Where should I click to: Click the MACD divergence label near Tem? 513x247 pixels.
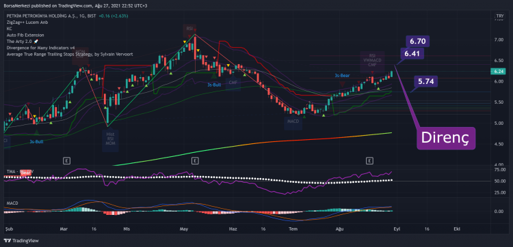coord(293,121)
